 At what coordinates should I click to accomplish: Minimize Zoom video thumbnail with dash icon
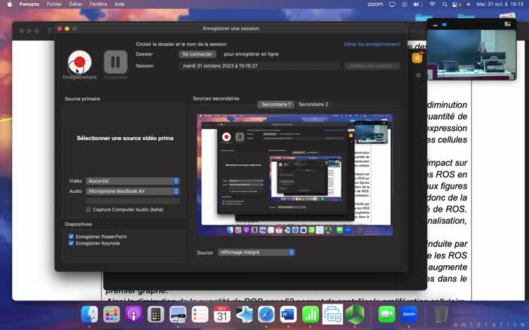click(x=436, y=25)
